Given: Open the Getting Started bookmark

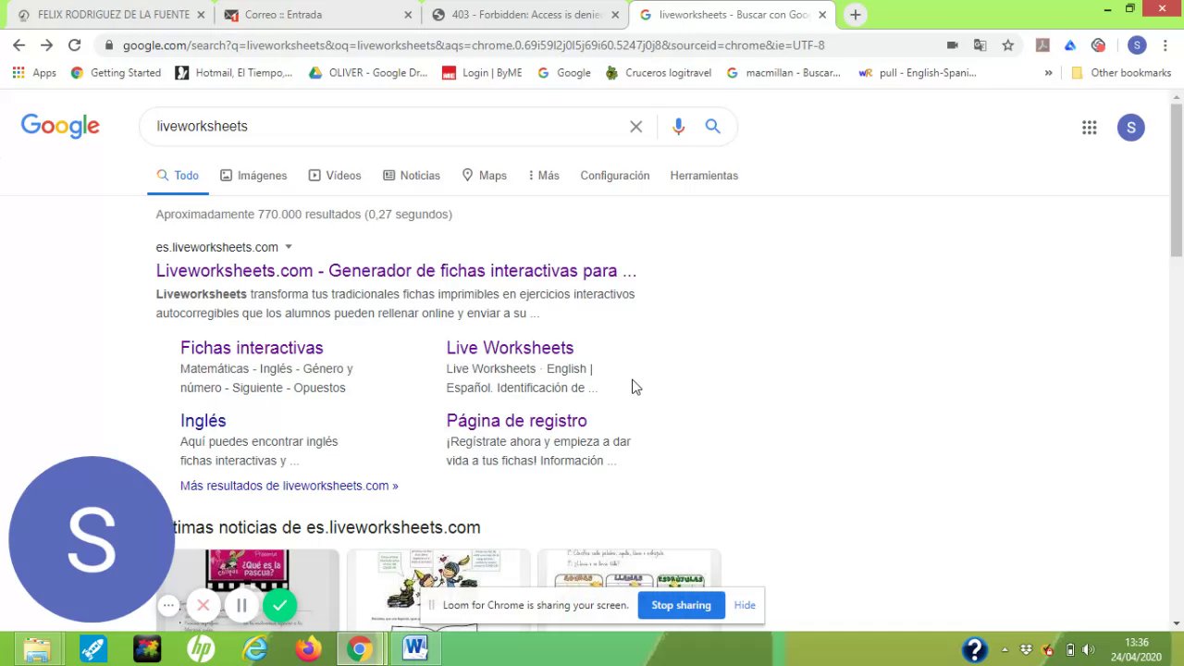Looking at the screenshot, I should (116, 72).
